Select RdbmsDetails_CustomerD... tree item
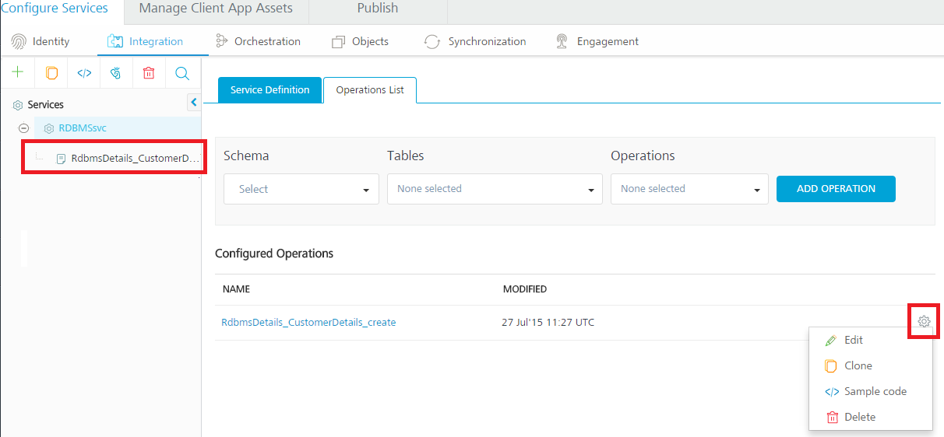Image resolution: width=944 pixels, height=437 pixels. (x=128, y=158)
